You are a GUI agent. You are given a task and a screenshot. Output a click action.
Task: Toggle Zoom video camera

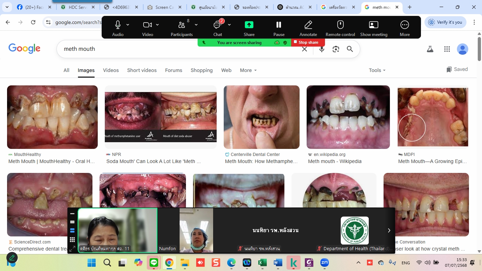[x=147, y=25]
